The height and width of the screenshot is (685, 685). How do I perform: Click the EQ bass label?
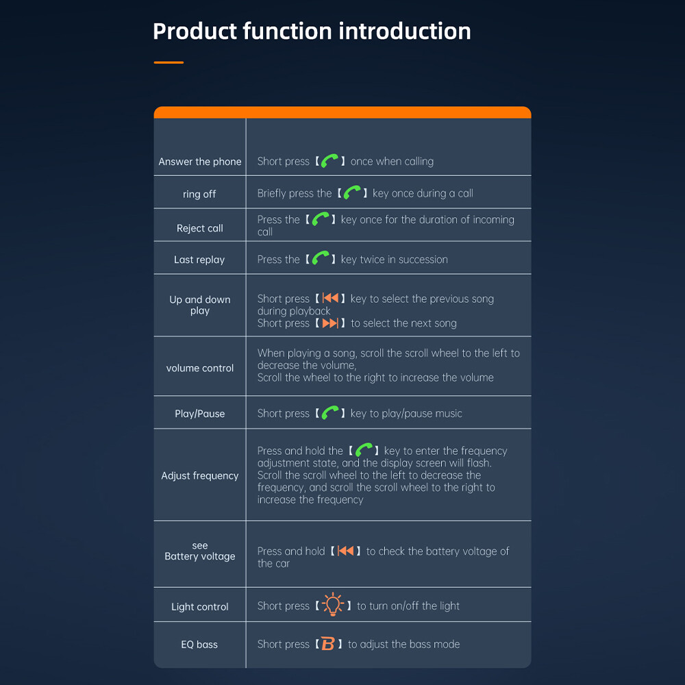(x=200, y=645)
